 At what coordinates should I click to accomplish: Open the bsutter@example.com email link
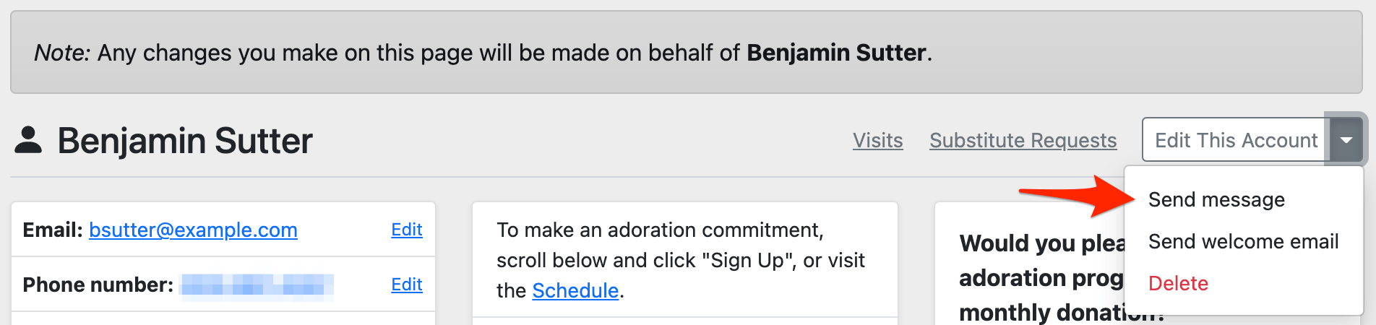[193, 230]
